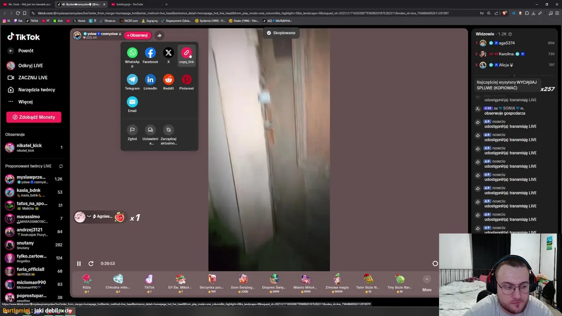This screenshot has height=316, width=562.
Task: Share stream on LinkedIn
Action: pos(150,79)
